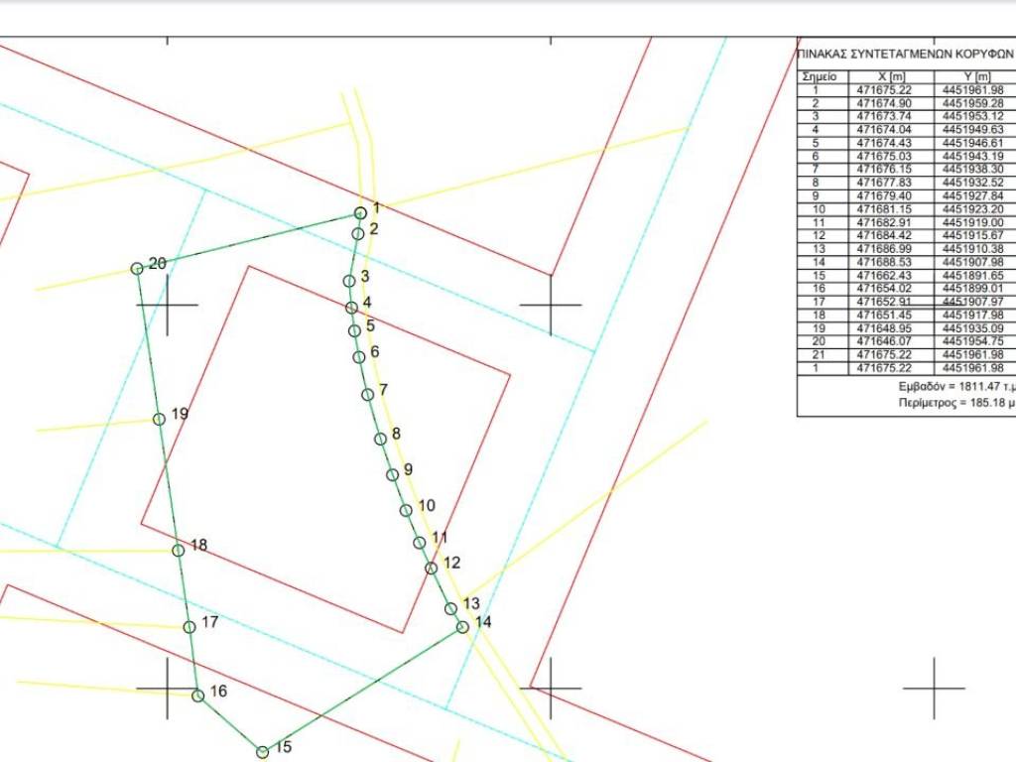Click the Σημείο column header
1016x762 pixels.
820,76
